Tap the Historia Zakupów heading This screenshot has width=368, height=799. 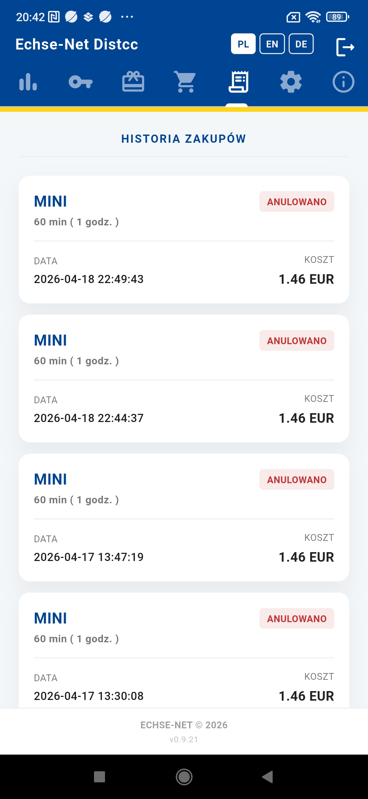pos(184,139)
